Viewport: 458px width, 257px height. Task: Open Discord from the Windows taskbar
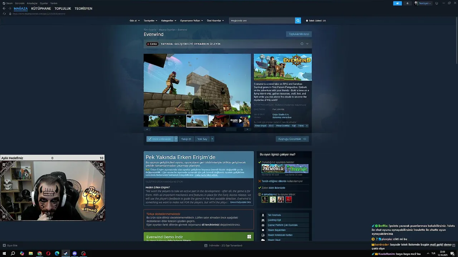[x=74, y=253]
